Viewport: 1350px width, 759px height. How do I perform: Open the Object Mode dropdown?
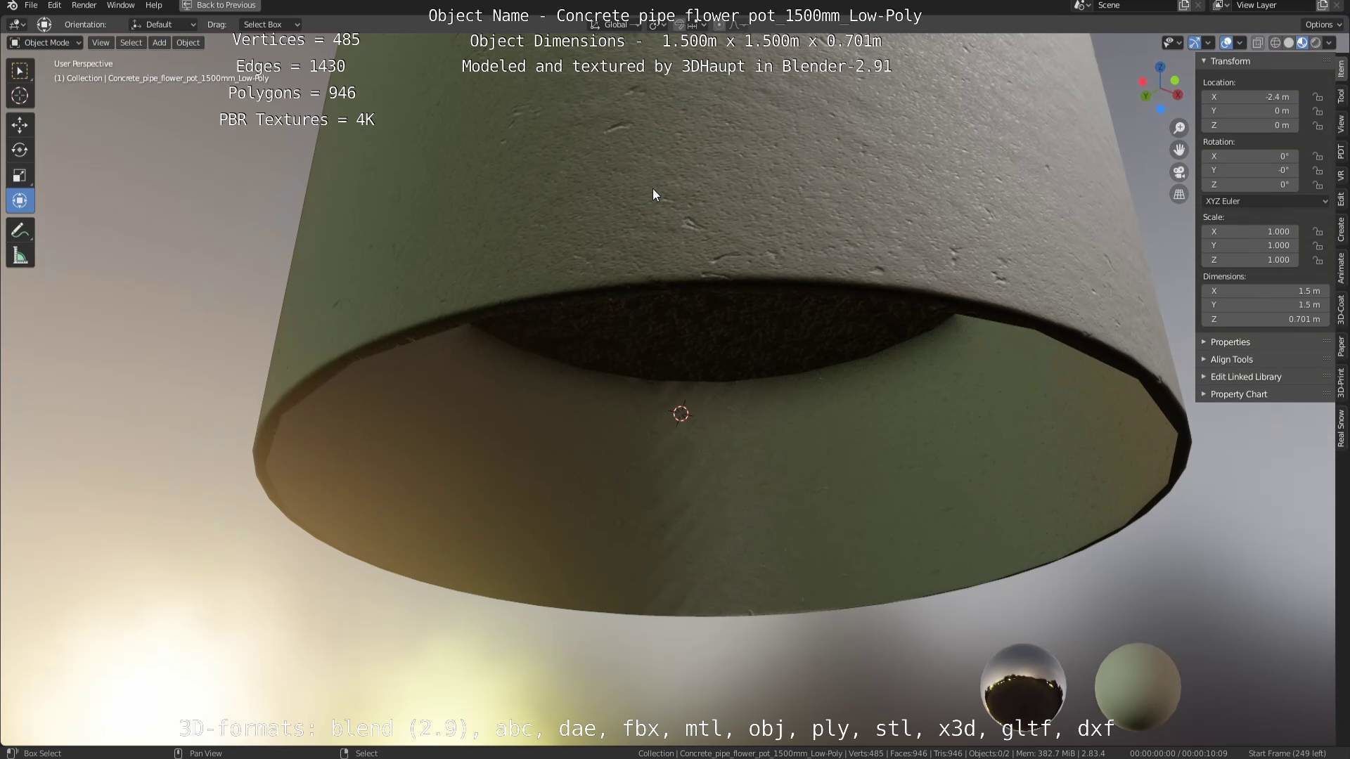45,43
